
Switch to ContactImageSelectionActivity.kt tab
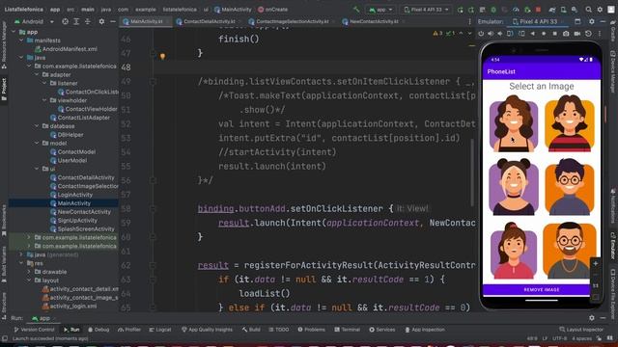coord(292,21)
